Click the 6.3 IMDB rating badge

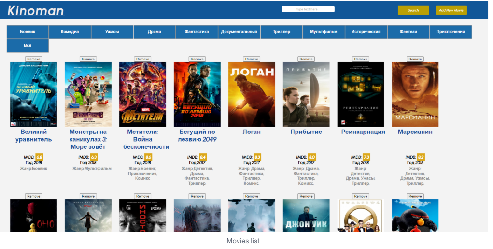(94, 157)
